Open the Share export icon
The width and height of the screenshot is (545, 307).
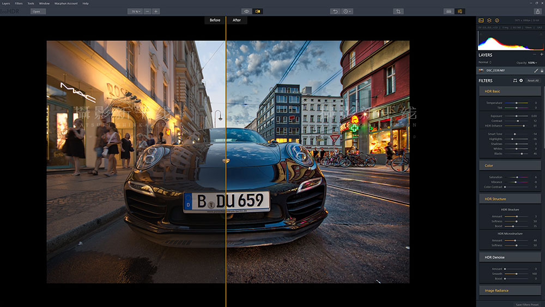pos(538,11)
